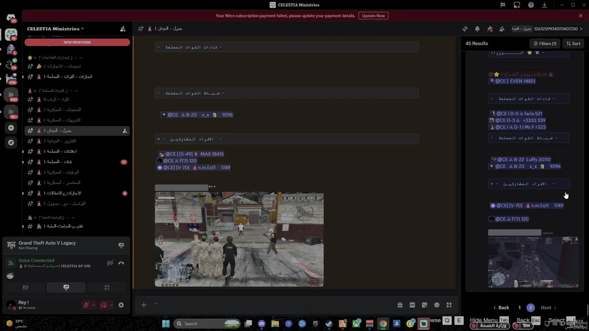Click mention @CE B-22 Luffy 20110
The image size is (589, 331).
[x=520, y=160]
